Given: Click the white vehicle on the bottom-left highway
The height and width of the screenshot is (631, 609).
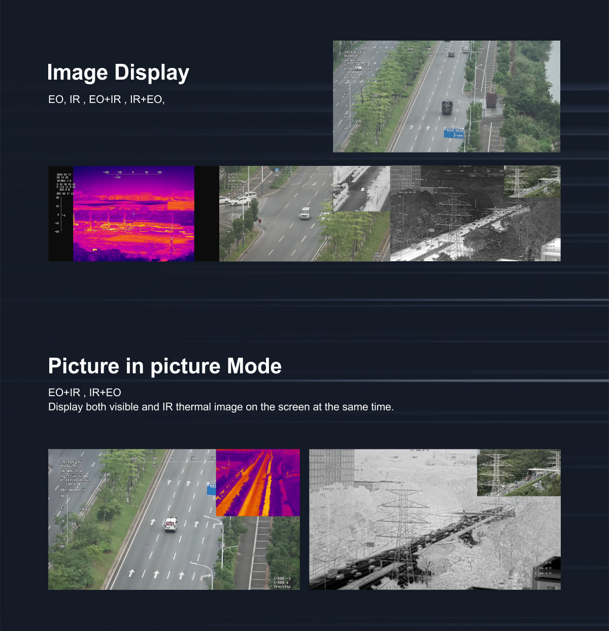Looking at the screenshot, I should [171, 524].
